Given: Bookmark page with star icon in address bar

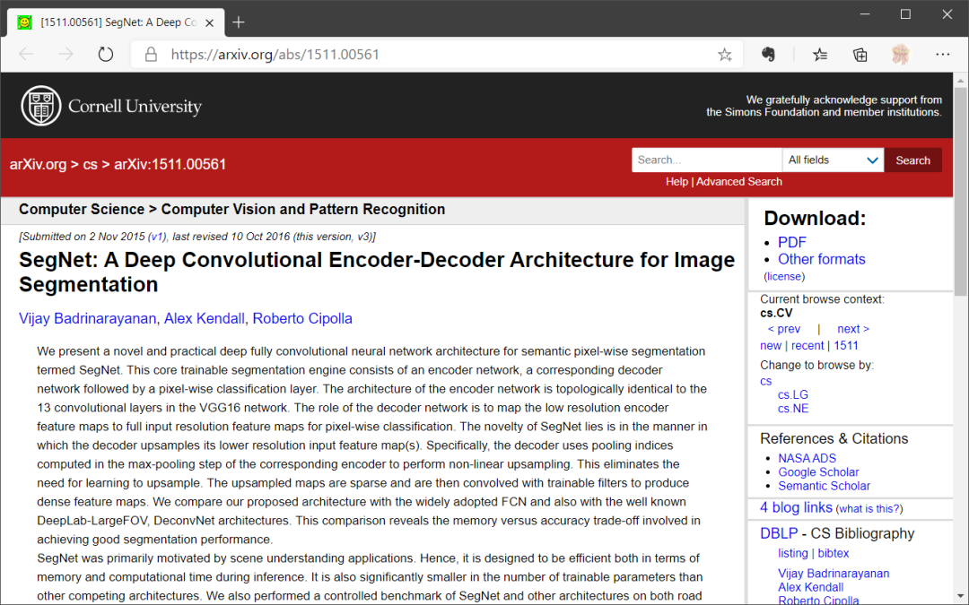Looking at the screenshot, I should pos(725,55).
